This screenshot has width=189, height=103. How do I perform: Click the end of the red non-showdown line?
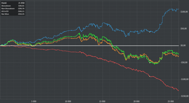pyautogui.click(x=178, y=90)
